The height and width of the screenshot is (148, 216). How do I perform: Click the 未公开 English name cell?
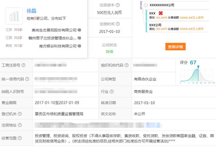pos(139,114)
